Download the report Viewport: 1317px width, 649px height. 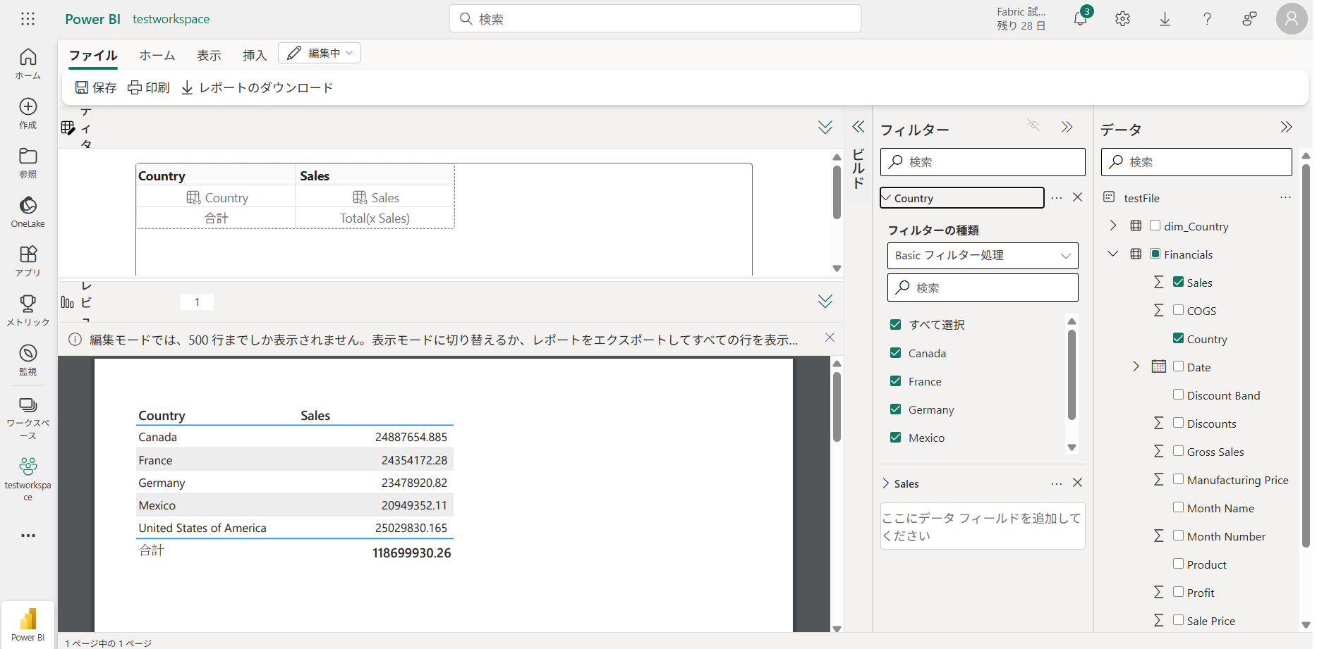pyautogui.click(x=257, y=87)
